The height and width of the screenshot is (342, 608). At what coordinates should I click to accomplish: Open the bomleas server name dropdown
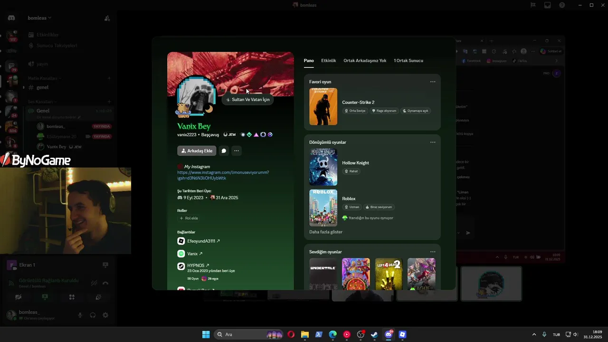(x=39, y=18)
